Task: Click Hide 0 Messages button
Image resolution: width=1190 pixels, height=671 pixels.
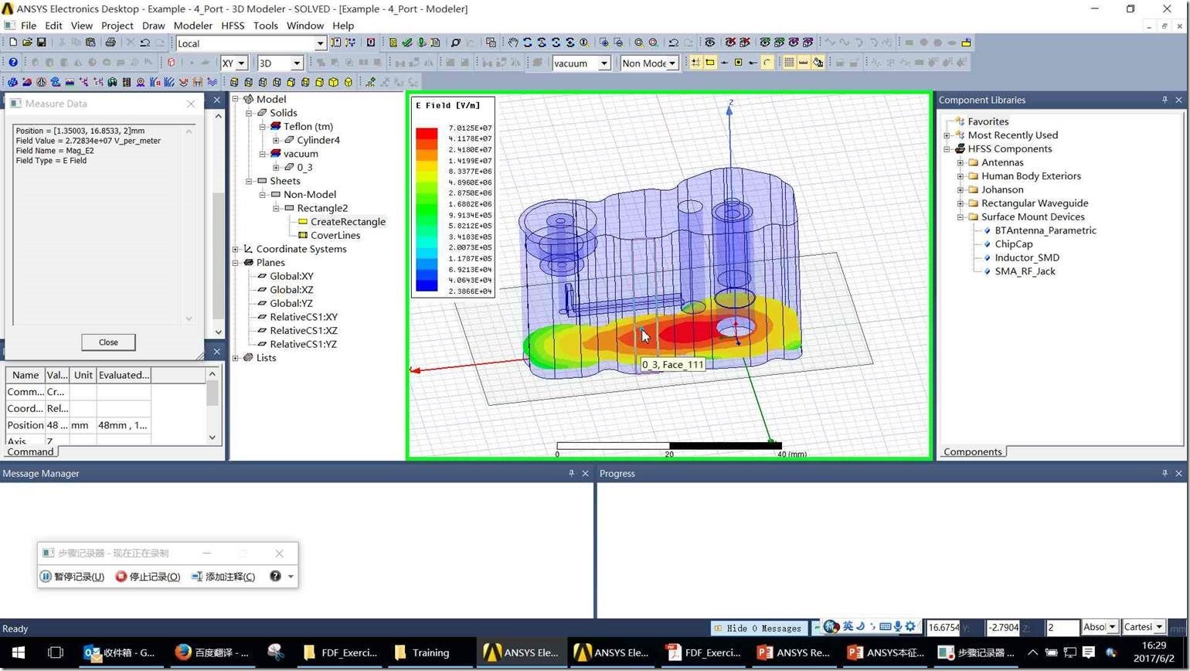Action: 759,628
